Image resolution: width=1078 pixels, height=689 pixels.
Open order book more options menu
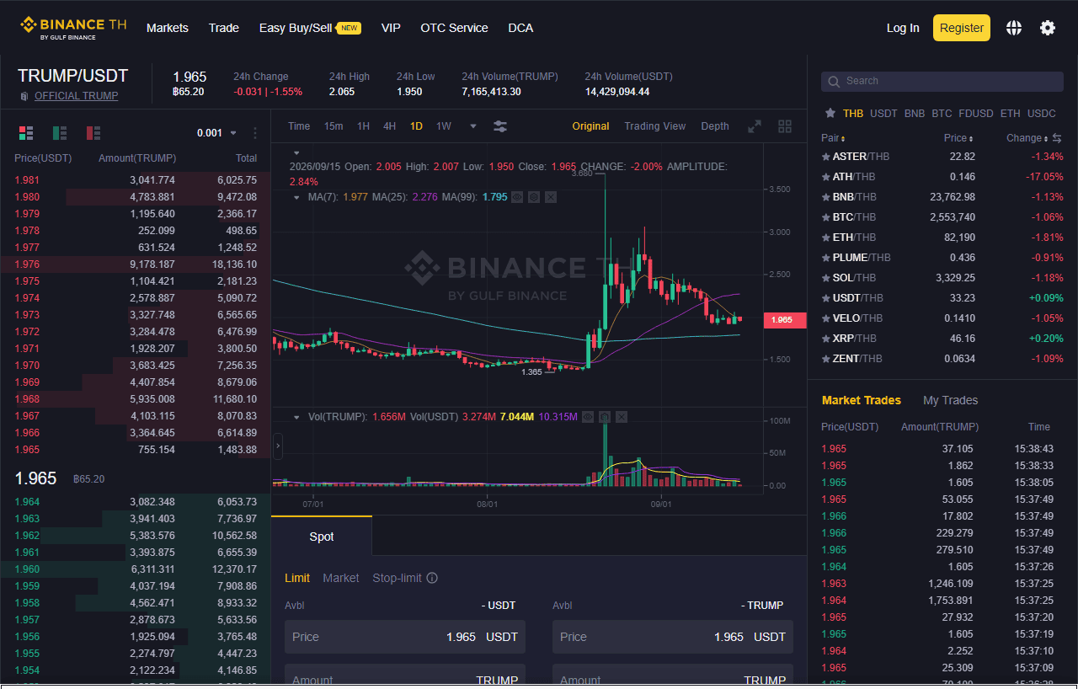[255, 133]
